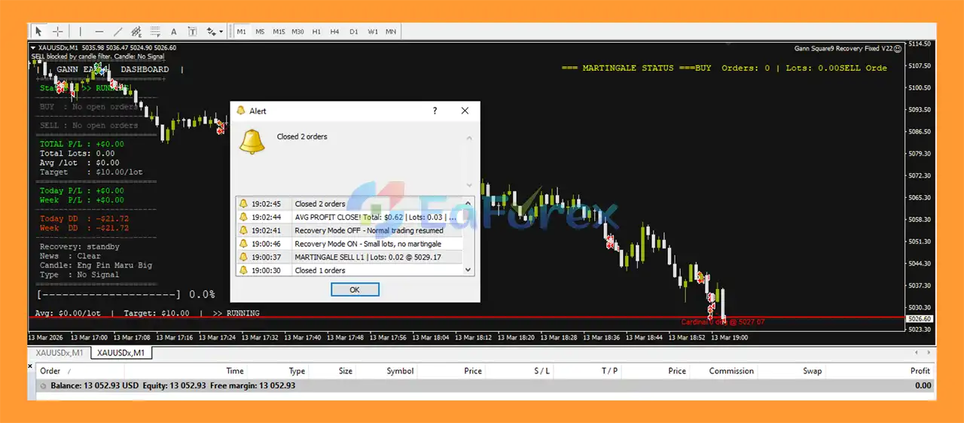This screenshot has height=423, width=964.
Task: Select alert Recovery Mode ON row
Action: (349, 244)
